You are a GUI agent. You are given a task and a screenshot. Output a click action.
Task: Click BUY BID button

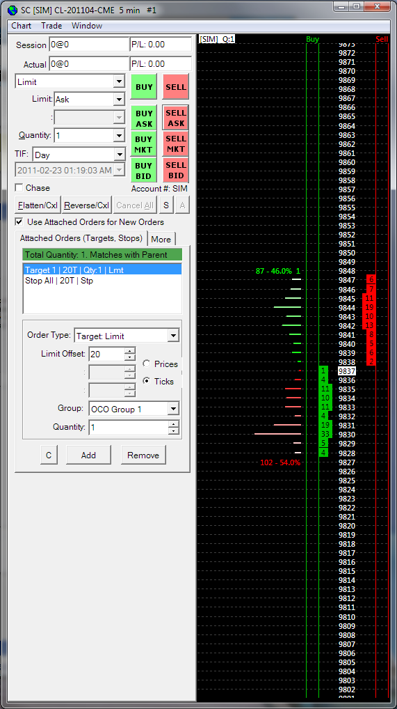point(144,170)
